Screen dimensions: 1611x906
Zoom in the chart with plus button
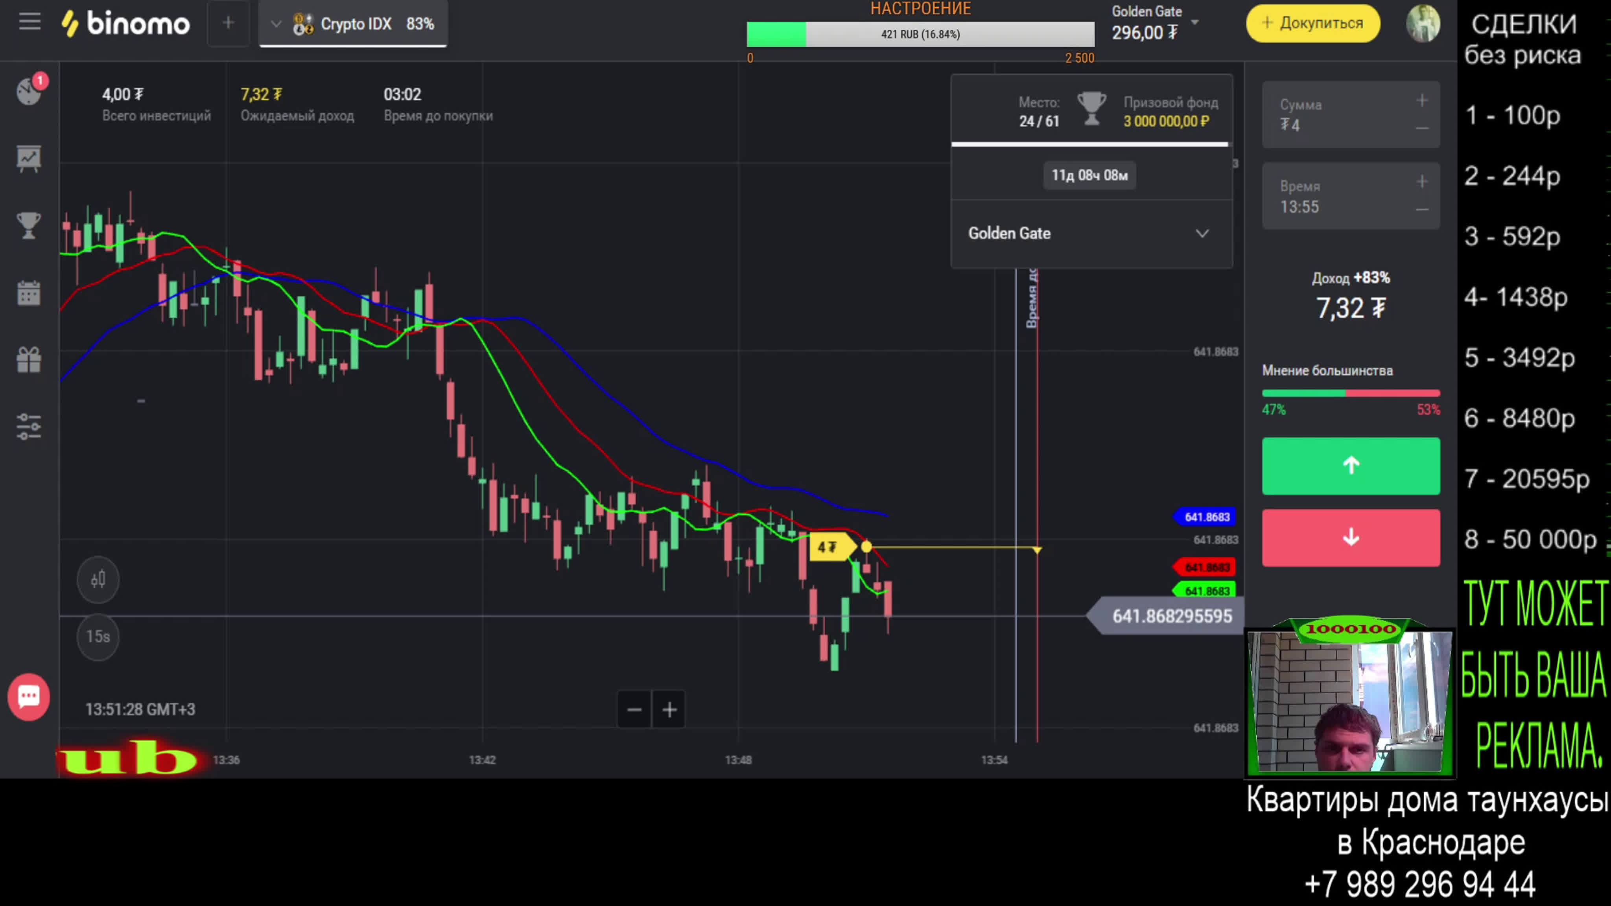click(669, 710)
